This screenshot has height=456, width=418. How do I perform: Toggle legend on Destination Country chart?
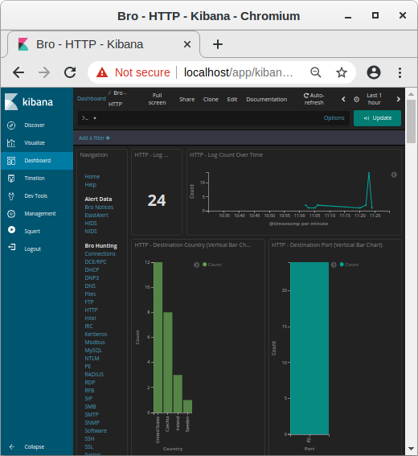click(196, 265)
